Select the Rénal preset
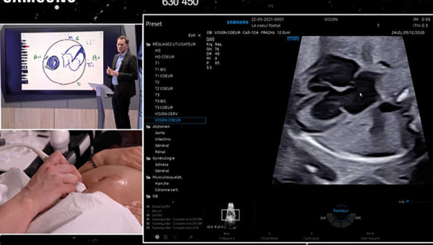The width and height of the screenshot is (433, 245). (160, 152)
